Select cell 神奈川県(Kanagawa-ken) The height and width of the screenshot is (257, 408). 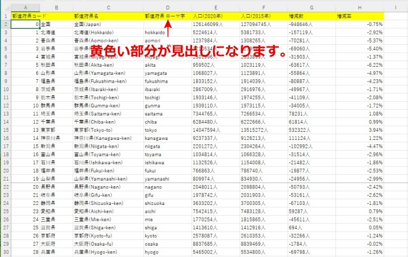coord(108,138)
